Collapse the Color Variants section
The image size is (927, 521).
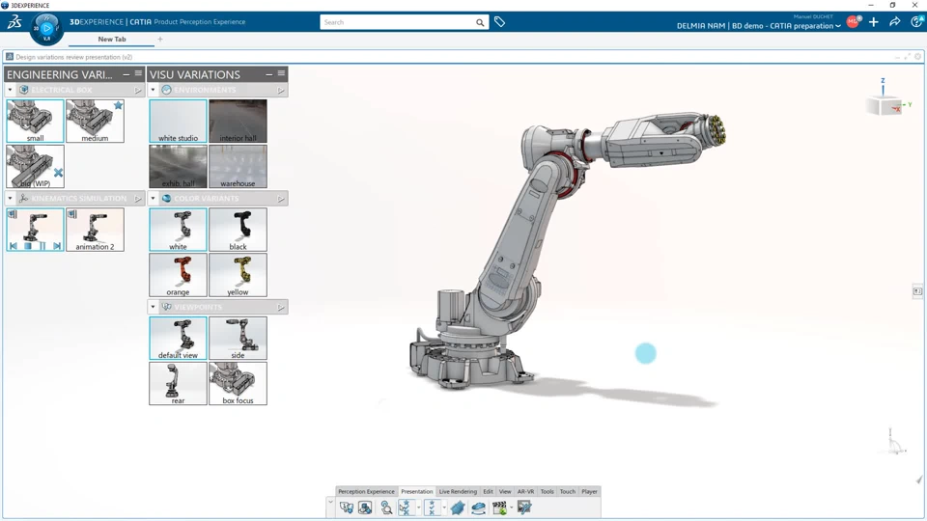click(x=154, y=199)
